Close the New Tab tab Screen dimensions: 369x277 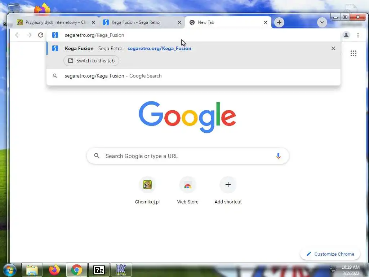point(266,22)
